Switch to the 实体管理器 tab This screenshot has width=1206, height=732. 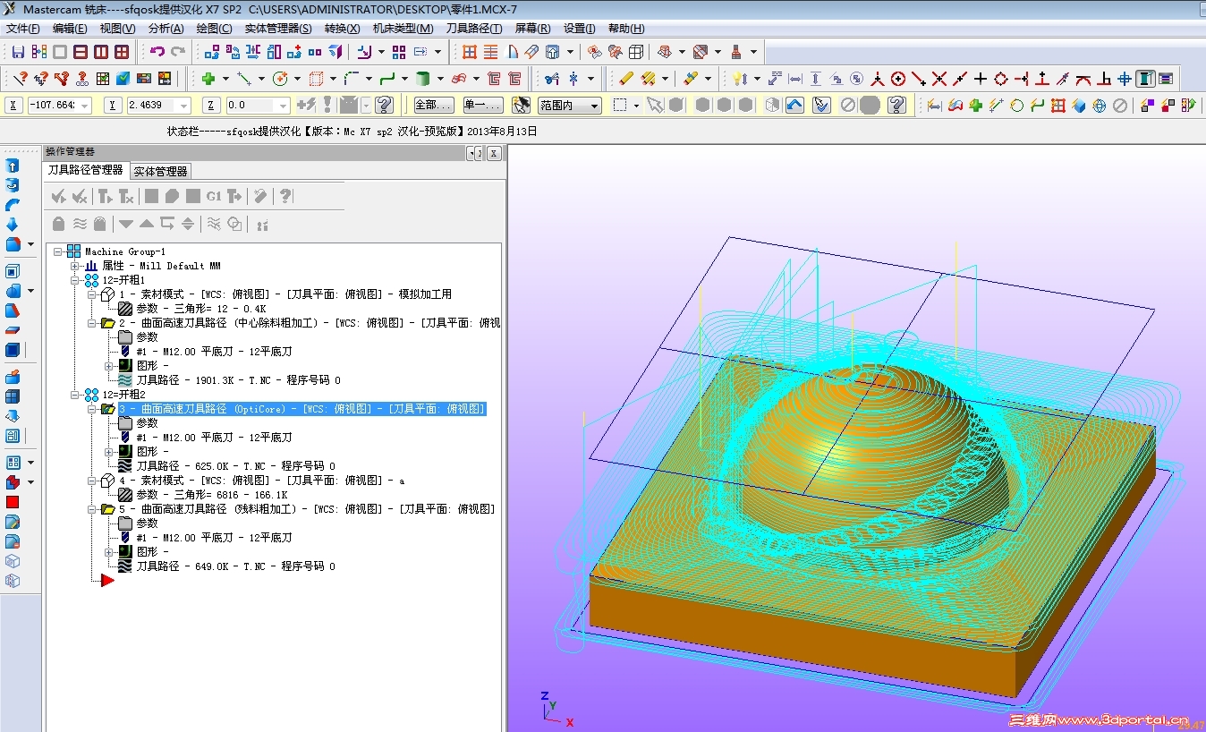point(160,171)
